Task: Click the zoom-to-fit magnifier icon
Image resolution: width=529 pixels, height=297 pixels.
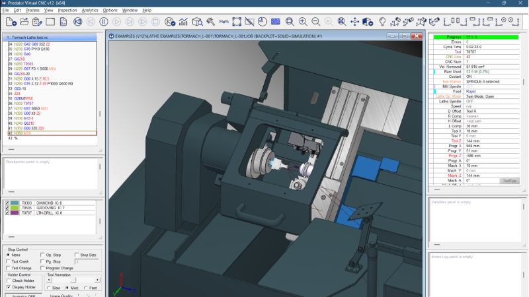Action: tap(341, 22)
